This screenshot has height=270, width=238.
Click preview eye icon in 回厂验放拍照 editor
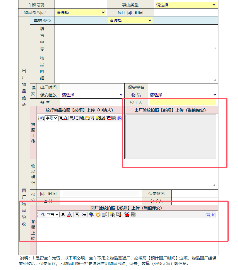tap(133, 214)
